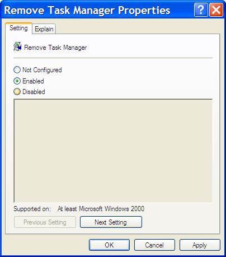Select the Not Configured radio button
Screen dimensions: 226x257
[x=17, y=70]
